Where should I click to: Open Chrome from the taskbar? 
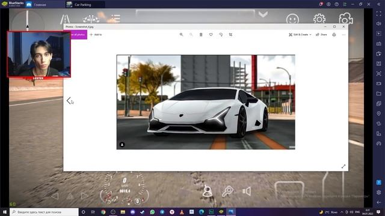(x=103, y=212)
